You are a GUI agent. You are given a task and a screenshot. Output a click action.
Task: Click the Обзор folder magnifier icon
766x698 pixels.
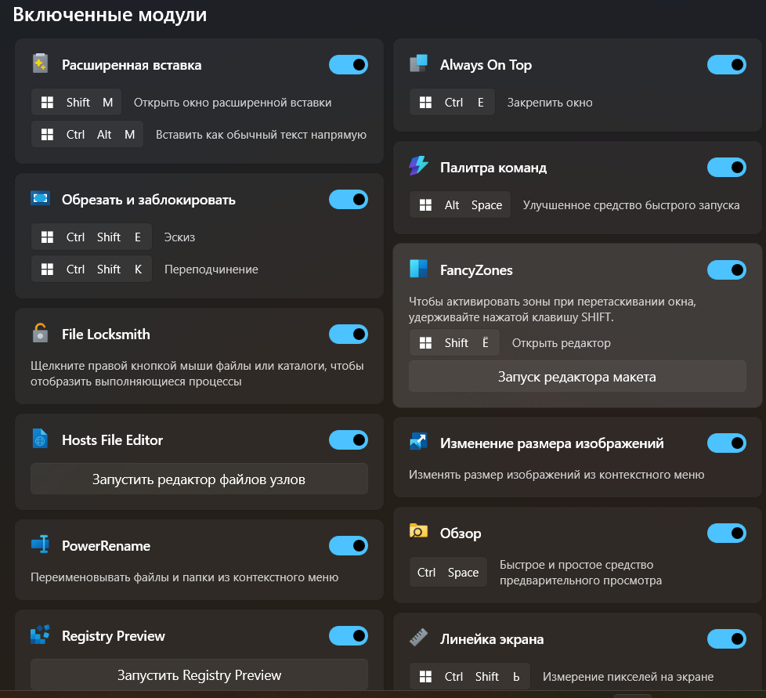(419, 531)
